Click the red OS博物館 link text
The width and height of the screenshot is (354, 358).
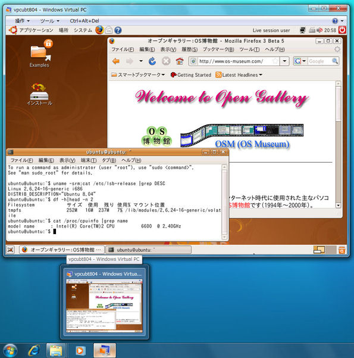[240, 205]
